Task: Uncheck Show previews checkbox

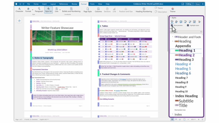Action: (172, 25)
